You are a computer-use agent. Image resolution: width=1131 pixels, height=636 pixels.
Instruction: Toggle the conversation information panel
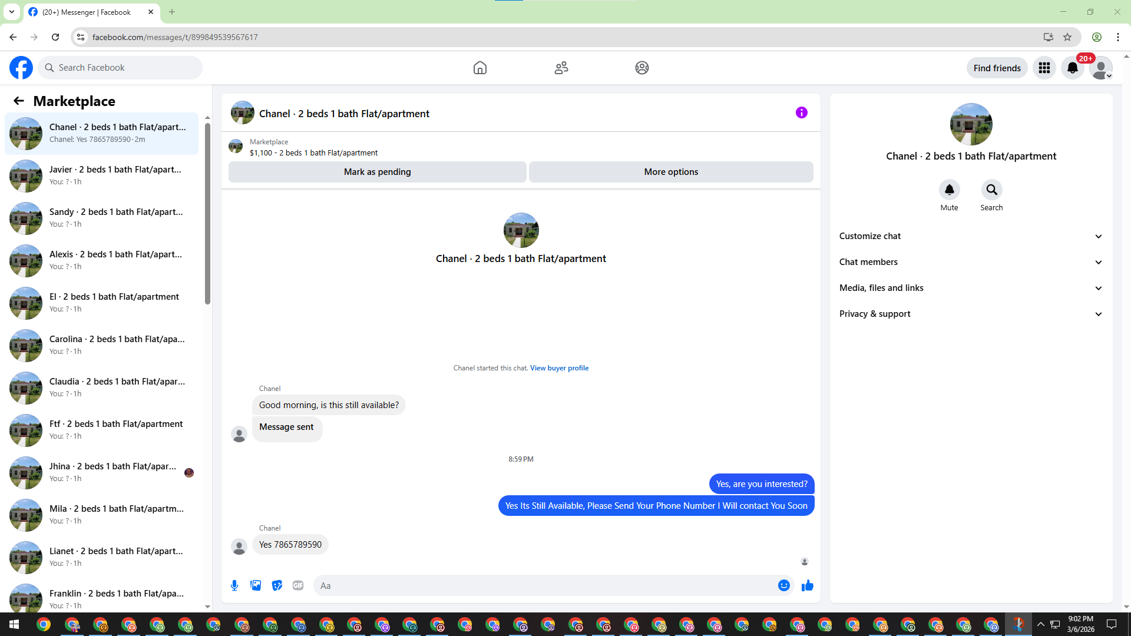tap(801, 112)
